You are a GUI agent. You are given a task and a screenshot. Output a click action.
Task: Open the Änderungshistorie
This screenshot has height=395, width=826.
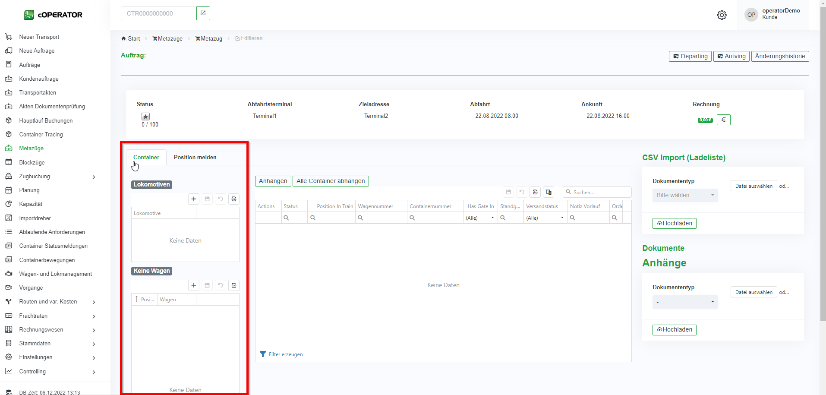point(780,57)
